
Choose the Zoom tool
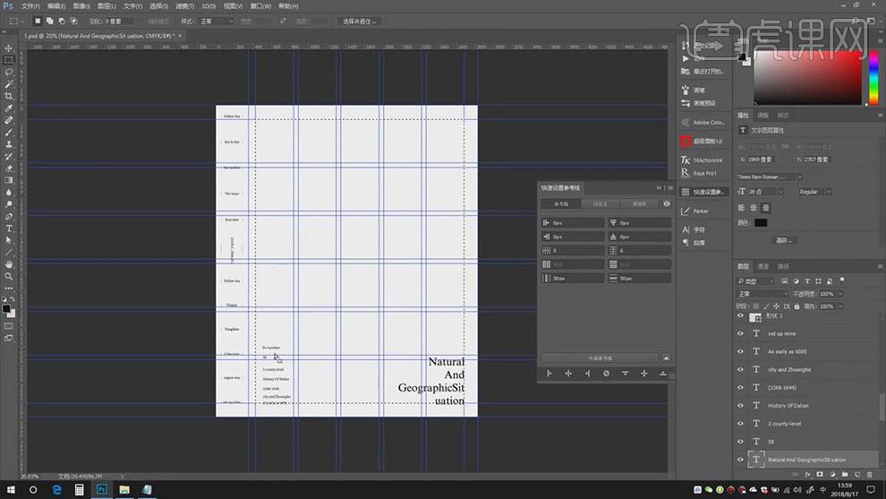(9, 277)
